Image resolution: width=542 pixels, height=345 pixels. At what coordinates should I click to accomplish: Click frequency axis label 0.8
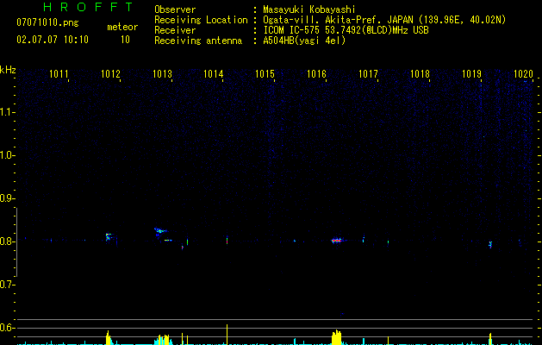pyautogui.click(x=7, y=241)
